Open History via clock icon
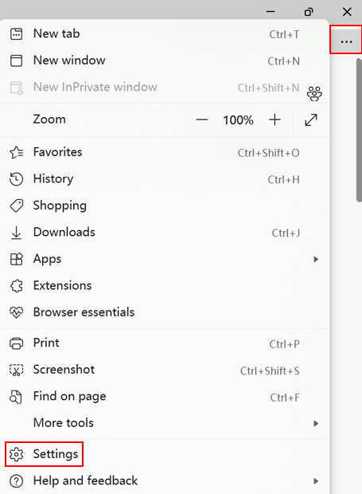Viewport: 362px width, 494px height. [17, 179]
